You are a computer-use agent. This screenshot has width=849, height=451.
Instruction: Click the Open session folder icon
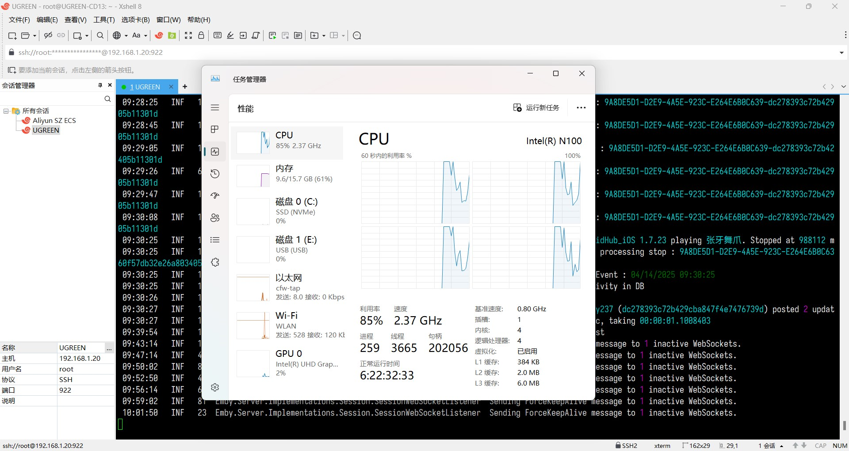pyautogui.click(x=26, y=36)
